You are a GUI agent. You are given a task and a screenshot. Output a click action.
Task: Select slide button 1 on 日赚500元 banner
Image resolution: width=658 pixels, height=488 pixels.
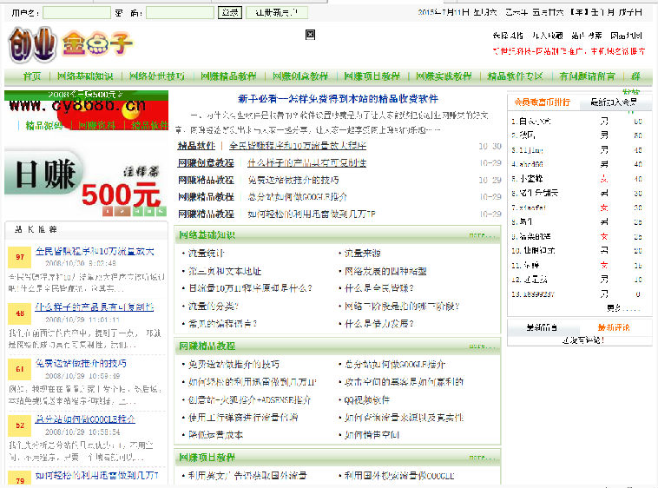(x=108, y=211)
